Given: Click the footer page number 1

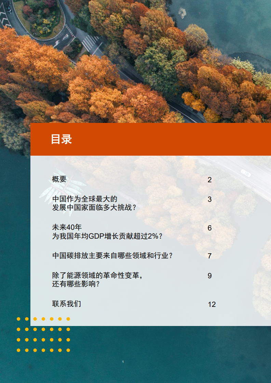Looking at the screenshot, I should tap(123, 362).
